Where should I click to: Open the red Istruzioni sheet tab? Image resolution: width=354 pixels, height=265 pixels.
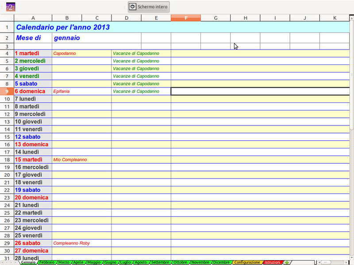tap(272, 262)
